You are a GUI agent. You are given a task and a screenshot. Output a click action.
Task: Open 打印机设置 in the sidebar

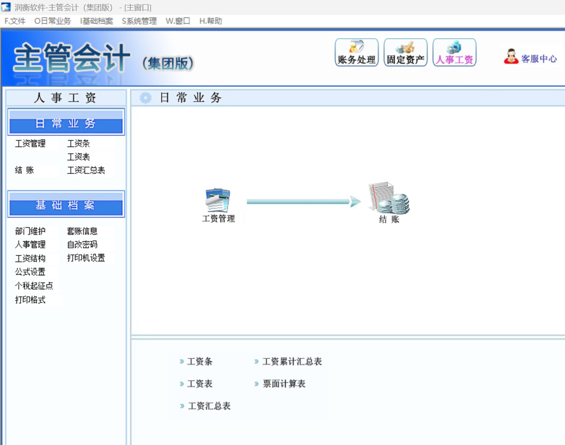(x=86, y=258)
